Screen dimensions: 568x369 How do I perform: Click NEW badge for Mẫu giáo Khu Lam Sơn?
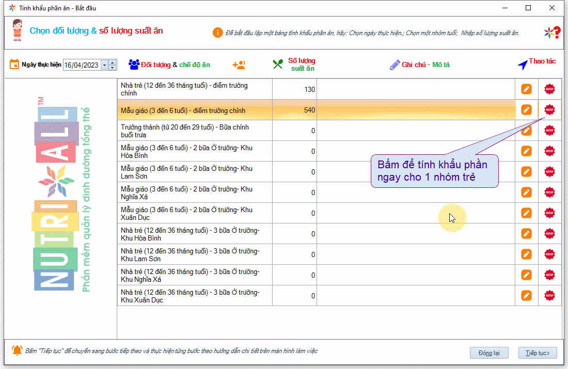(549, 172)
